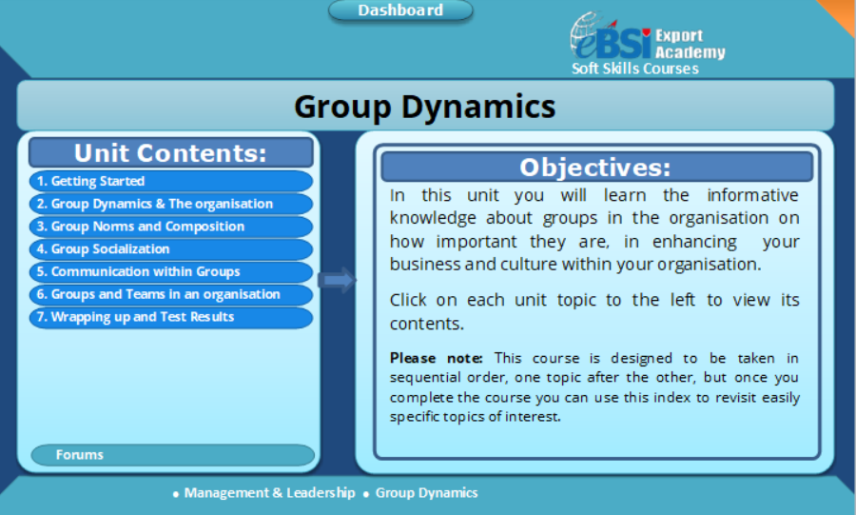Click the 'Please note:' bold text
Screen dimensions: 856x515
tap(437, 358)
